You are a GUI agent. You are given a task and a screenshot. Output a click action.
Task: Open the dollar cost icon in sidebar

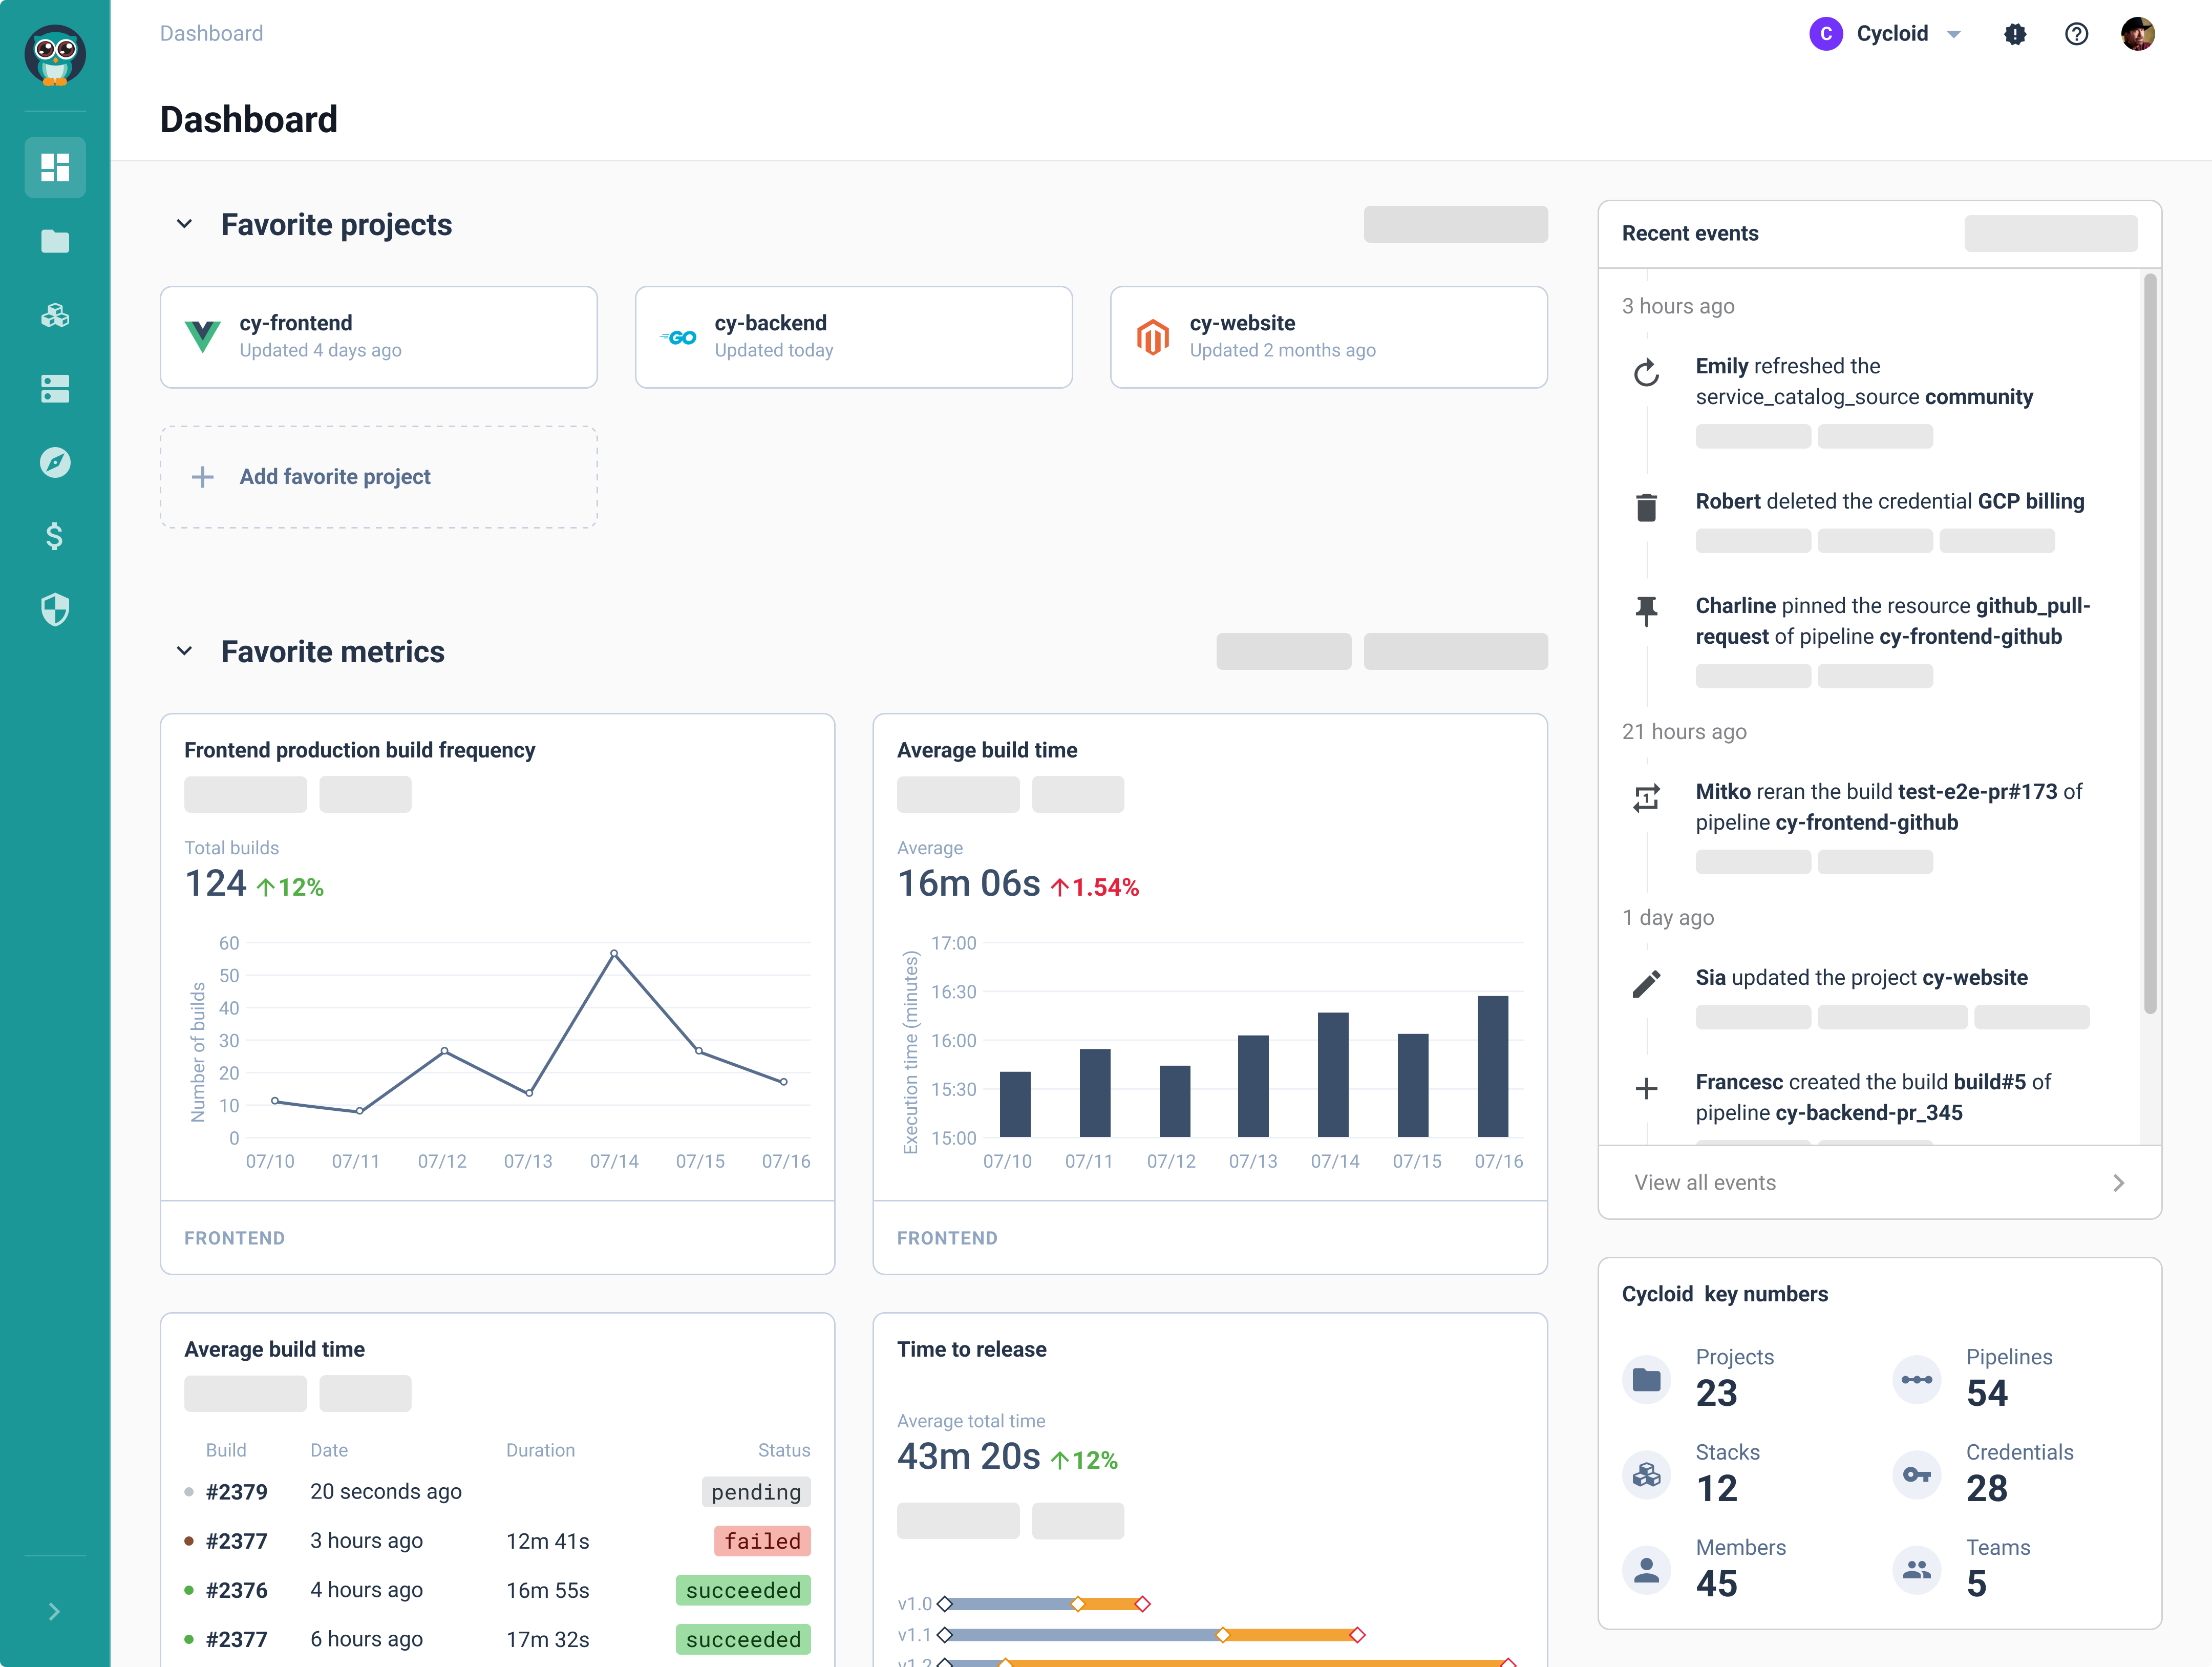[55, 536]
